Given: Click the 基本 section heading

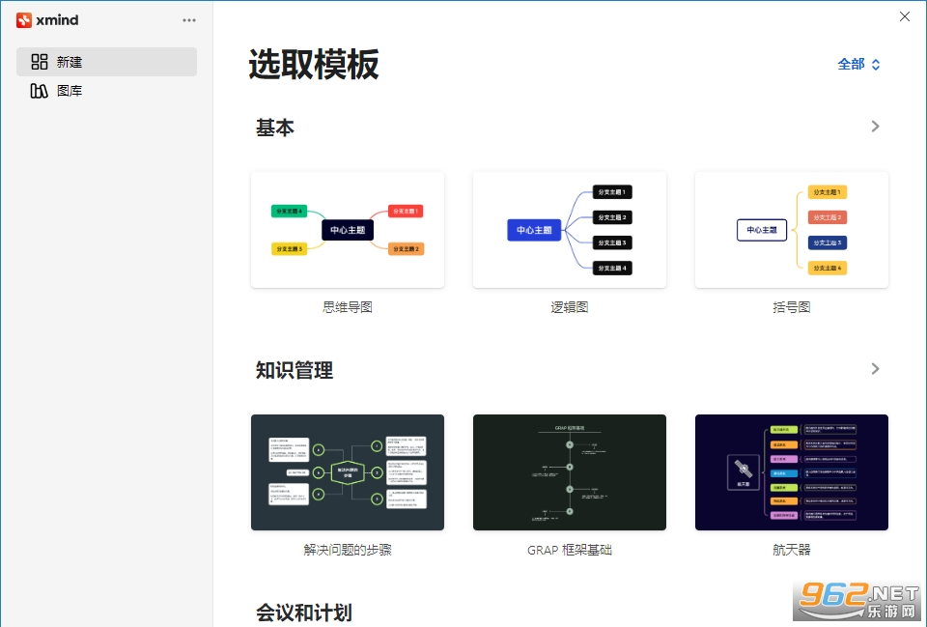Looking at the screenshot, I should (x=275, y=128).
